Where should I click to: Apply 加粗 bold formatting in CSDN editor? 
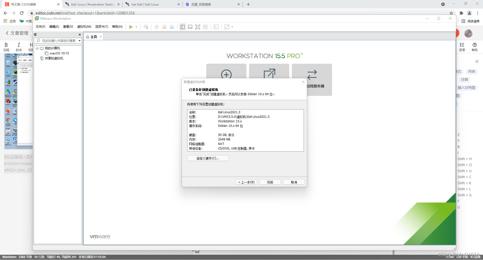click(6, 47)
